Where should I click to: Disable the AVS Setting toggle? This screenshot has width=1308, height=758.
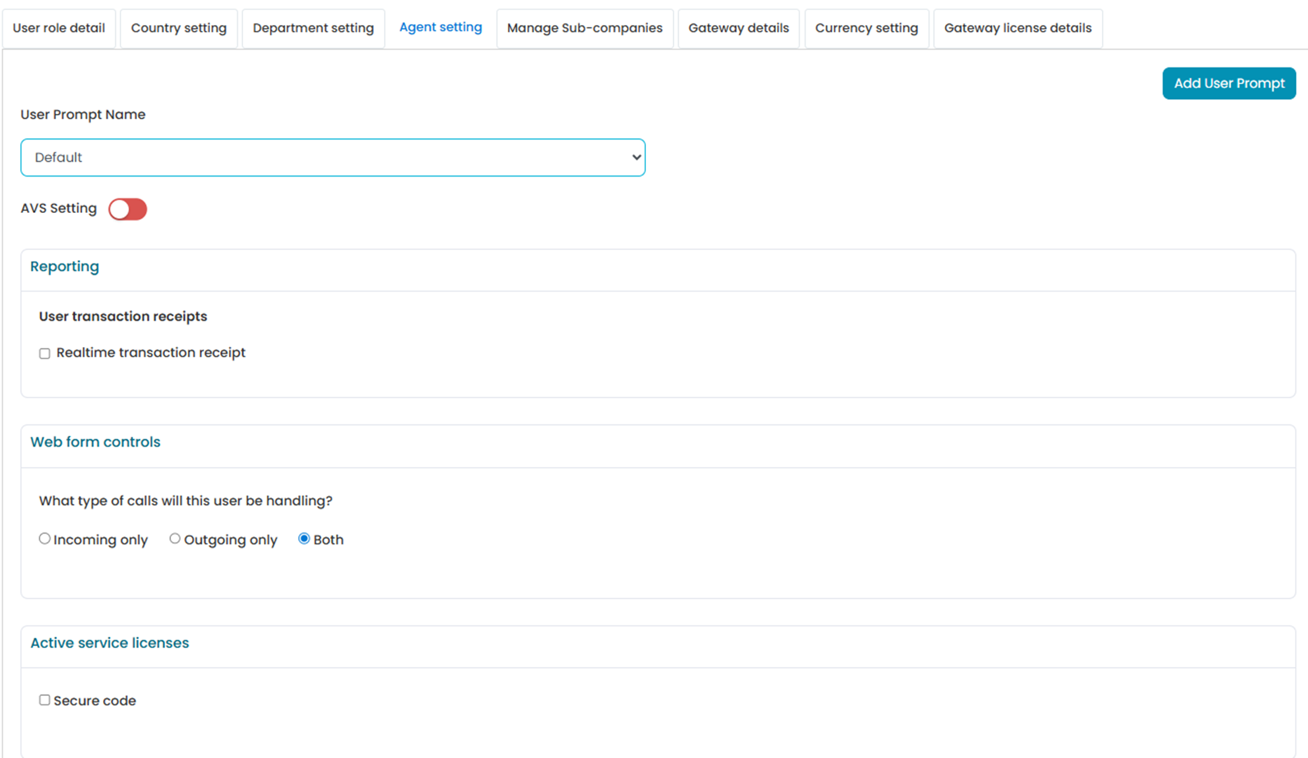tap(127, 209)
